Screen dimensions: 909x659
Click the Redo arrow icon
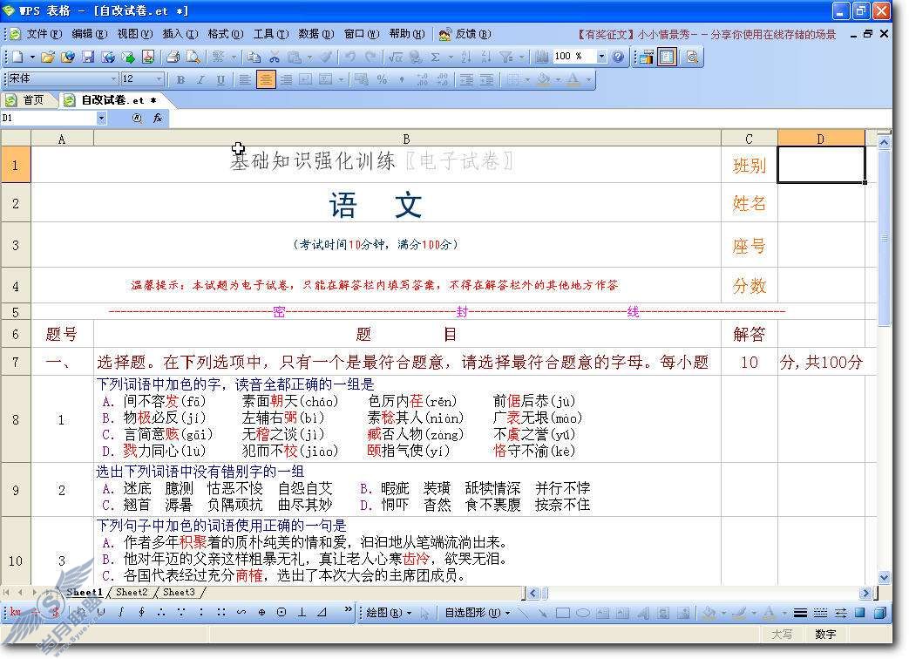click(370, 57)
